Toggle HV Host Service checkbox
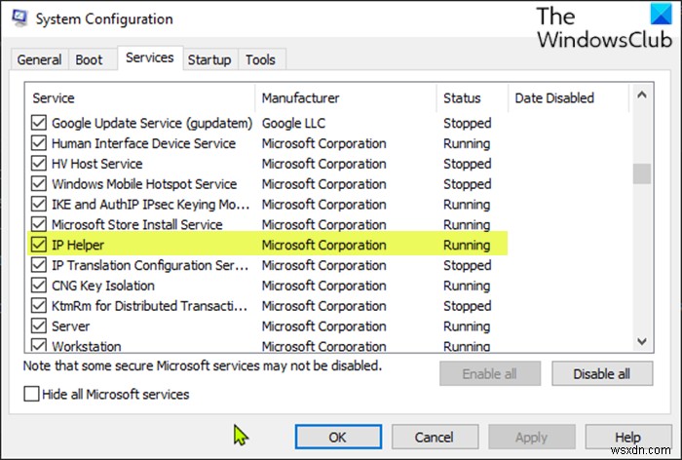This screenshot has height=460, width=682. click(x=39, y=163)
